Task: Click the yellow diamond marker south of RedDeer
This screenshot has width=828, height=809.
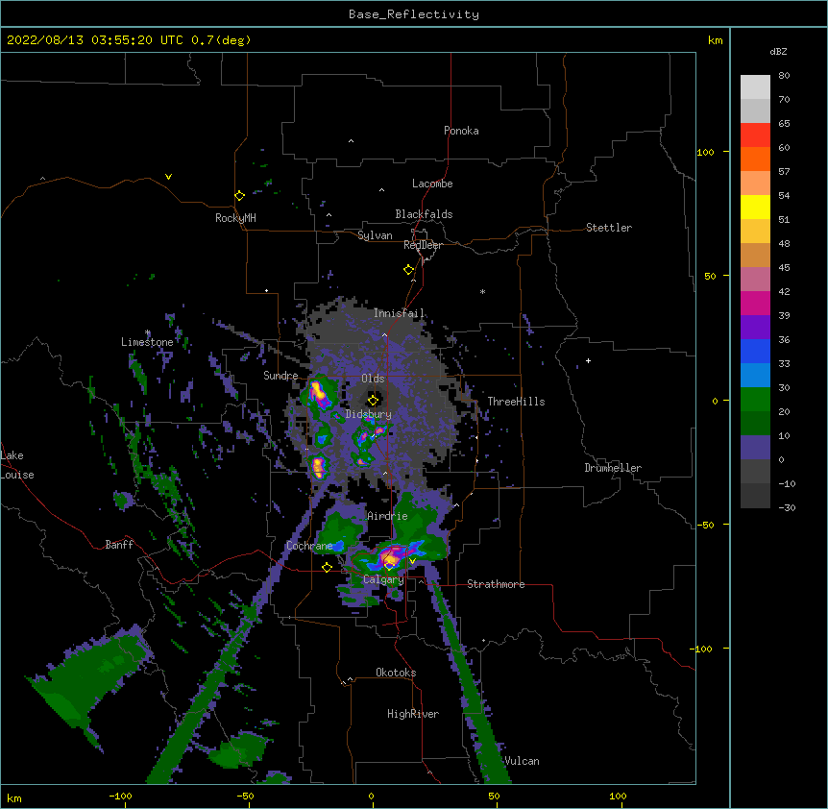Action: (408, 270)
